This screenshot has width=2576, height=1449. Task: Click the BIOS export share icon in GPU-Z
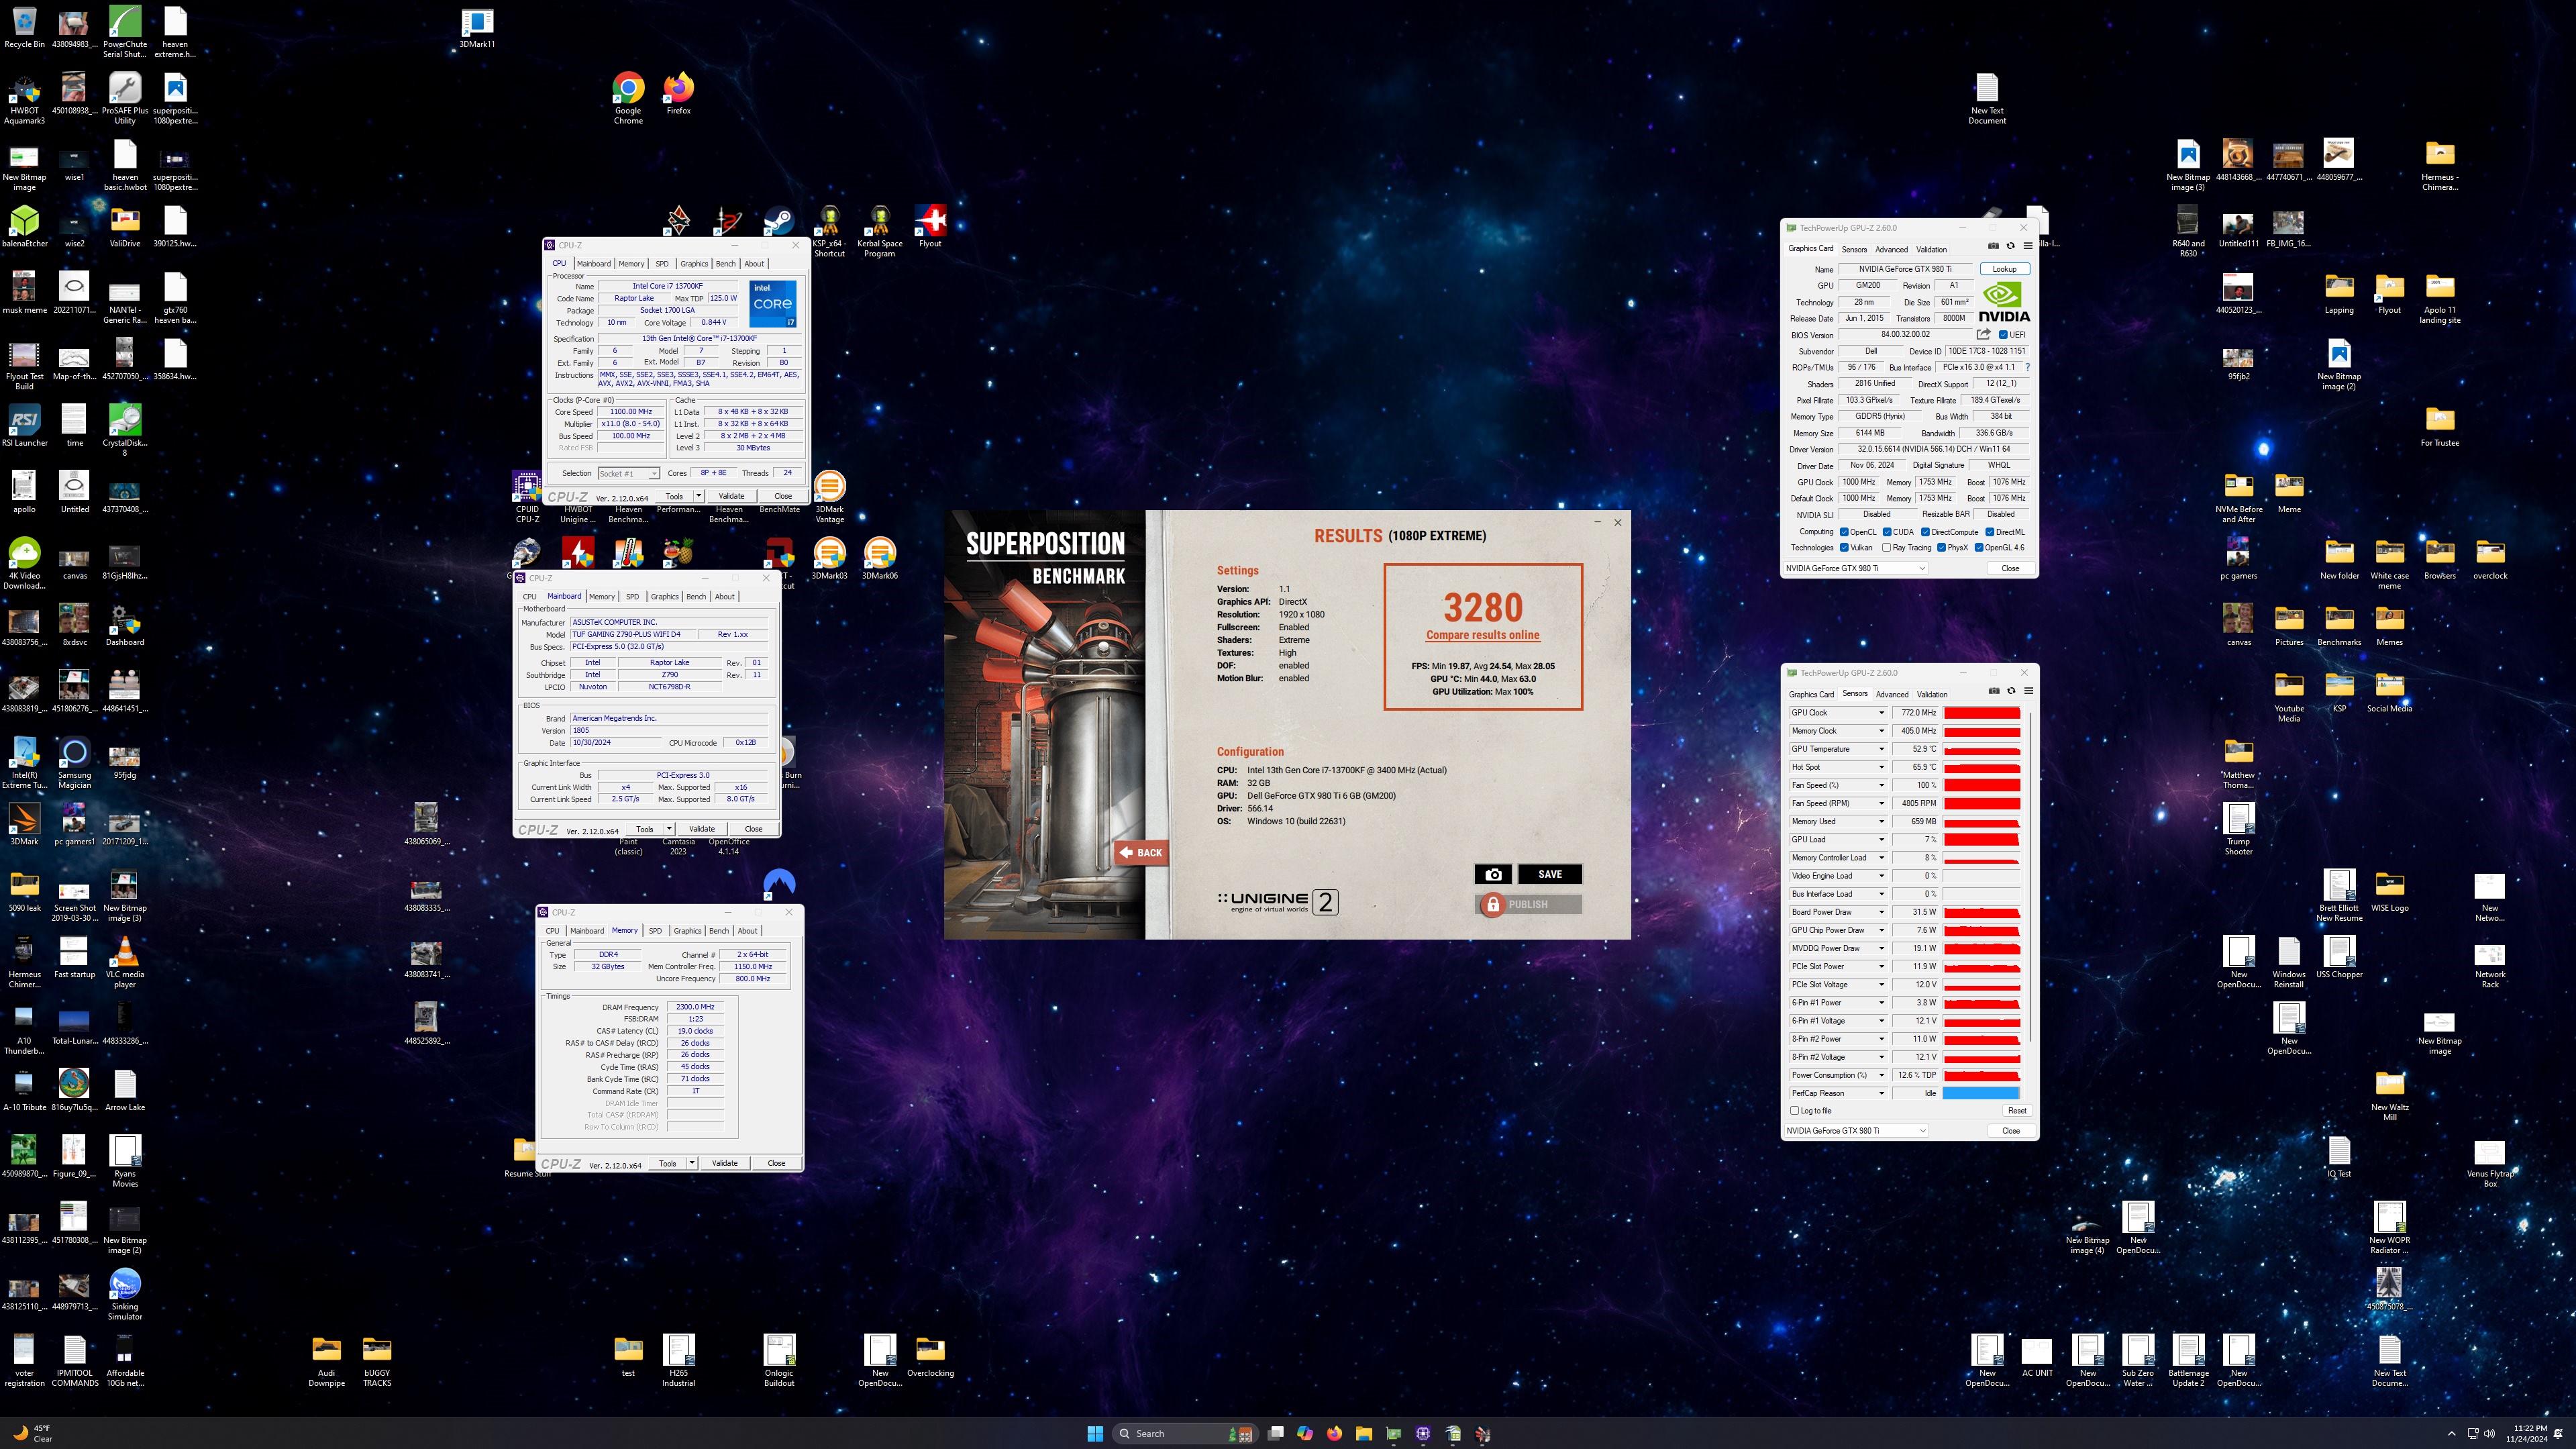coord(1983,334)
